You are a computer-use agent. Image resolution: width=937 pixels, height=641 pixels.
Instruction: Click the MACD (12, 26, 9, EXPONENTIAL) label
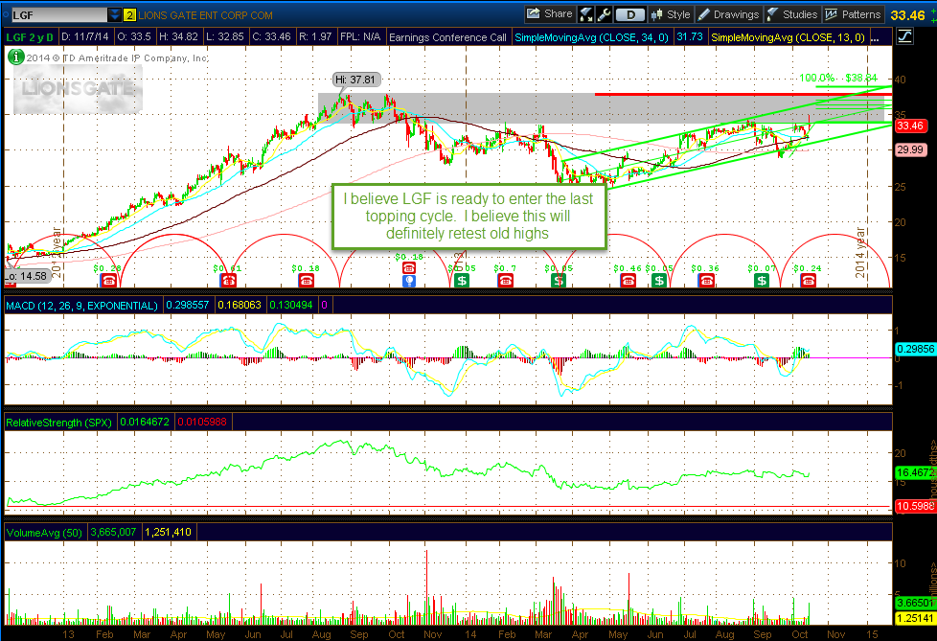pyautogui.click(x=81, y=306)
